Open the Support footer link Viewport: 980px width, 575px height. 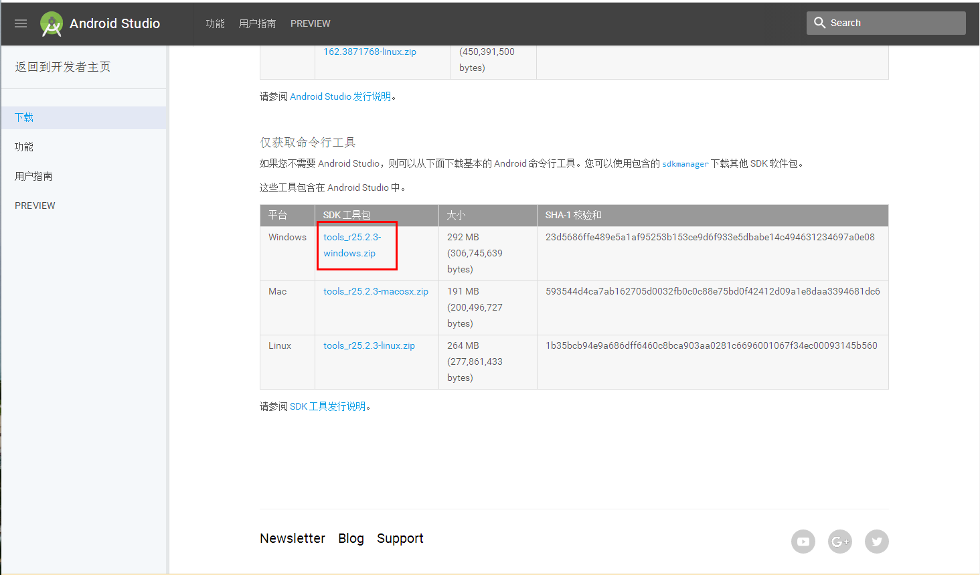pos(400,538)
